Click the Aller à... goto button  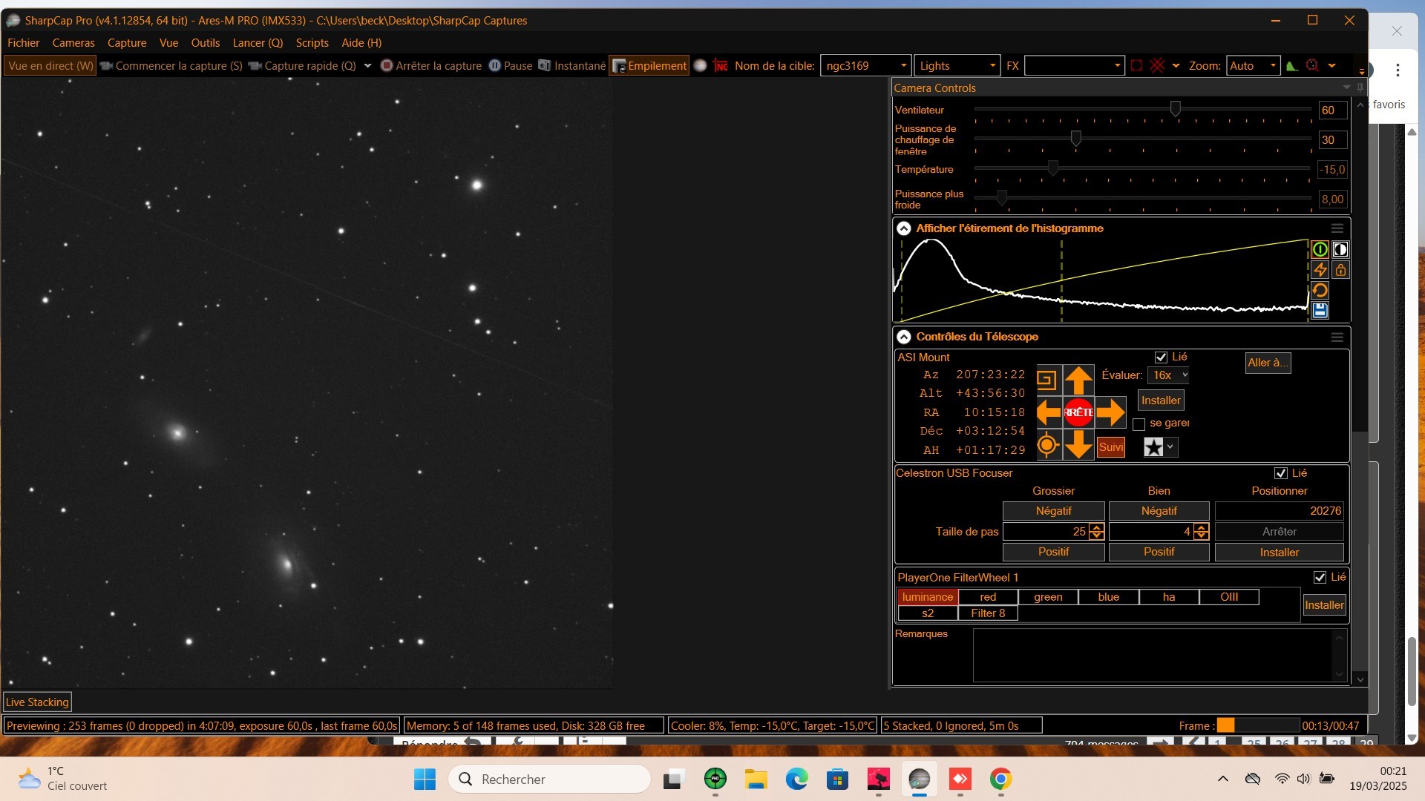click(1268, 363)
